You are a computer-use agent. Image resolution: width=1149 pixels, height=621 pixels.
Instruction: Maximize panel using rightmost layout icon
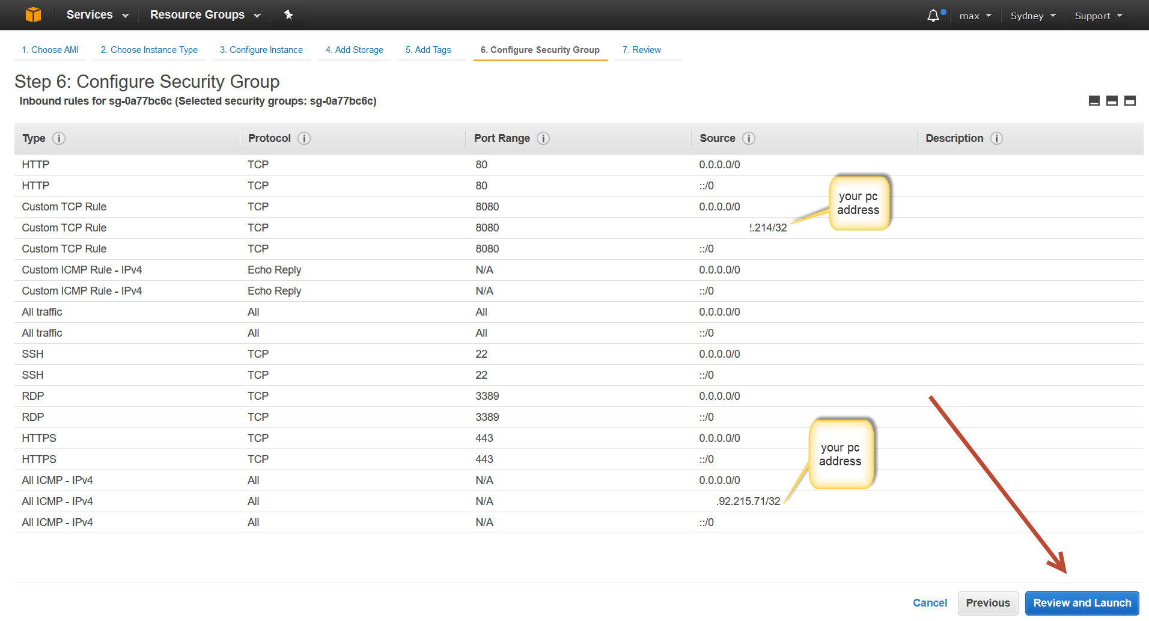(x=1130, y=101)
